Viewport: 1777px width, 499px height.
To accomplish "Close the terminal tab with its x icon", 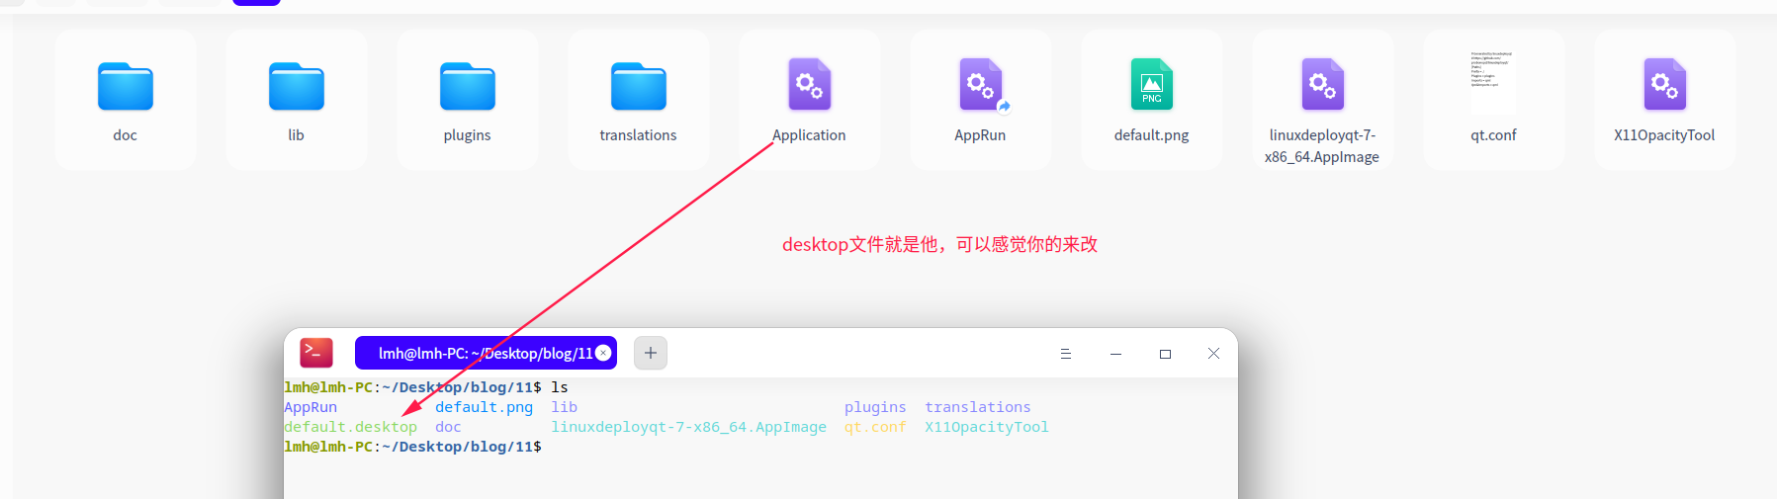I will point(603,353).
